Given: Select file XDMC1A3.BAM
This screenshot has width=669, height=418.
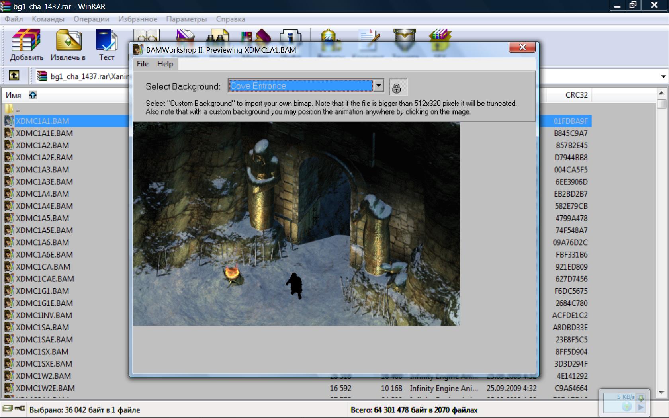Looking at the screenshot, I should pos(42,170).
